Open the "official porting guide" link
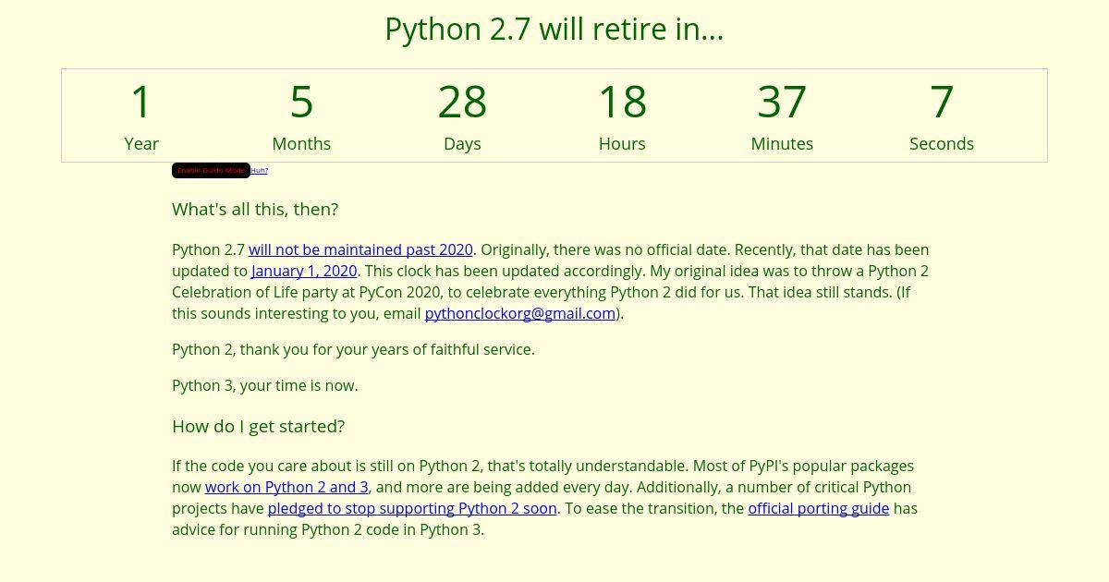The height and width of the screenshot is (582, 1109). pyautogui.click(x=818, y=508)
